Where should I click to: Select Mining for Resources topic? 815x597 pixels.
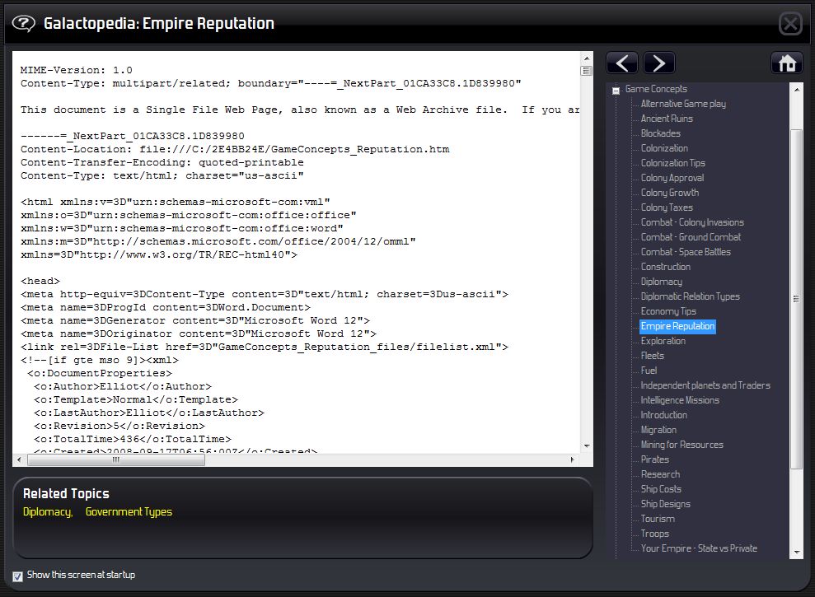(682, 444)
